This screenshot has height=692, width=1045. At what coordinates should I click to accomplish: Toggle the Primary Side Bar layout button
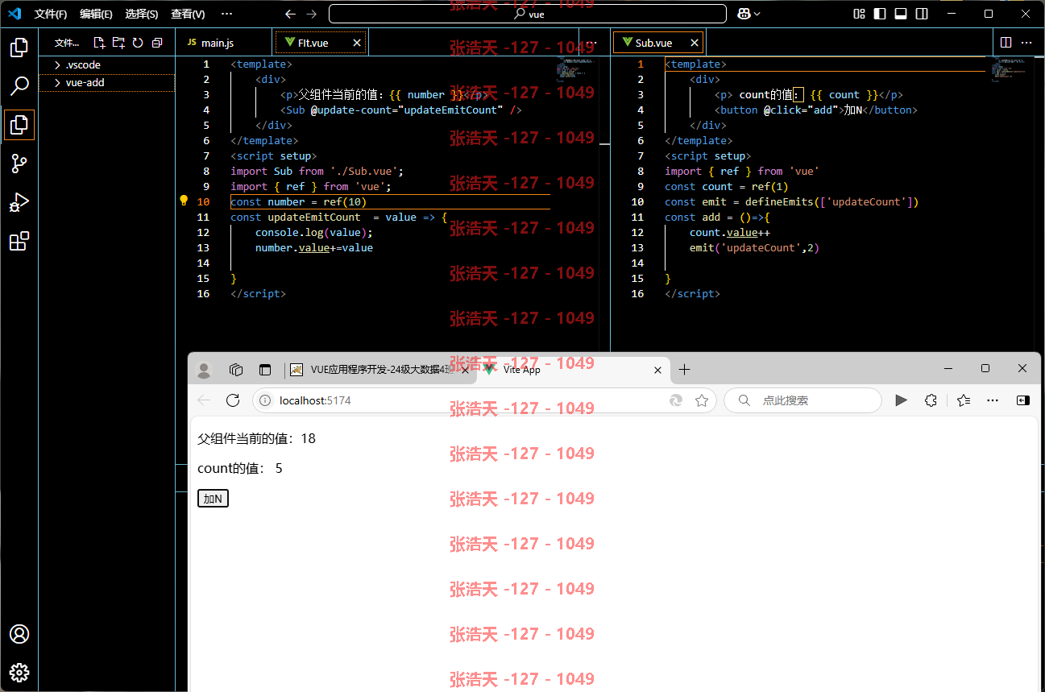pos(881,14)
